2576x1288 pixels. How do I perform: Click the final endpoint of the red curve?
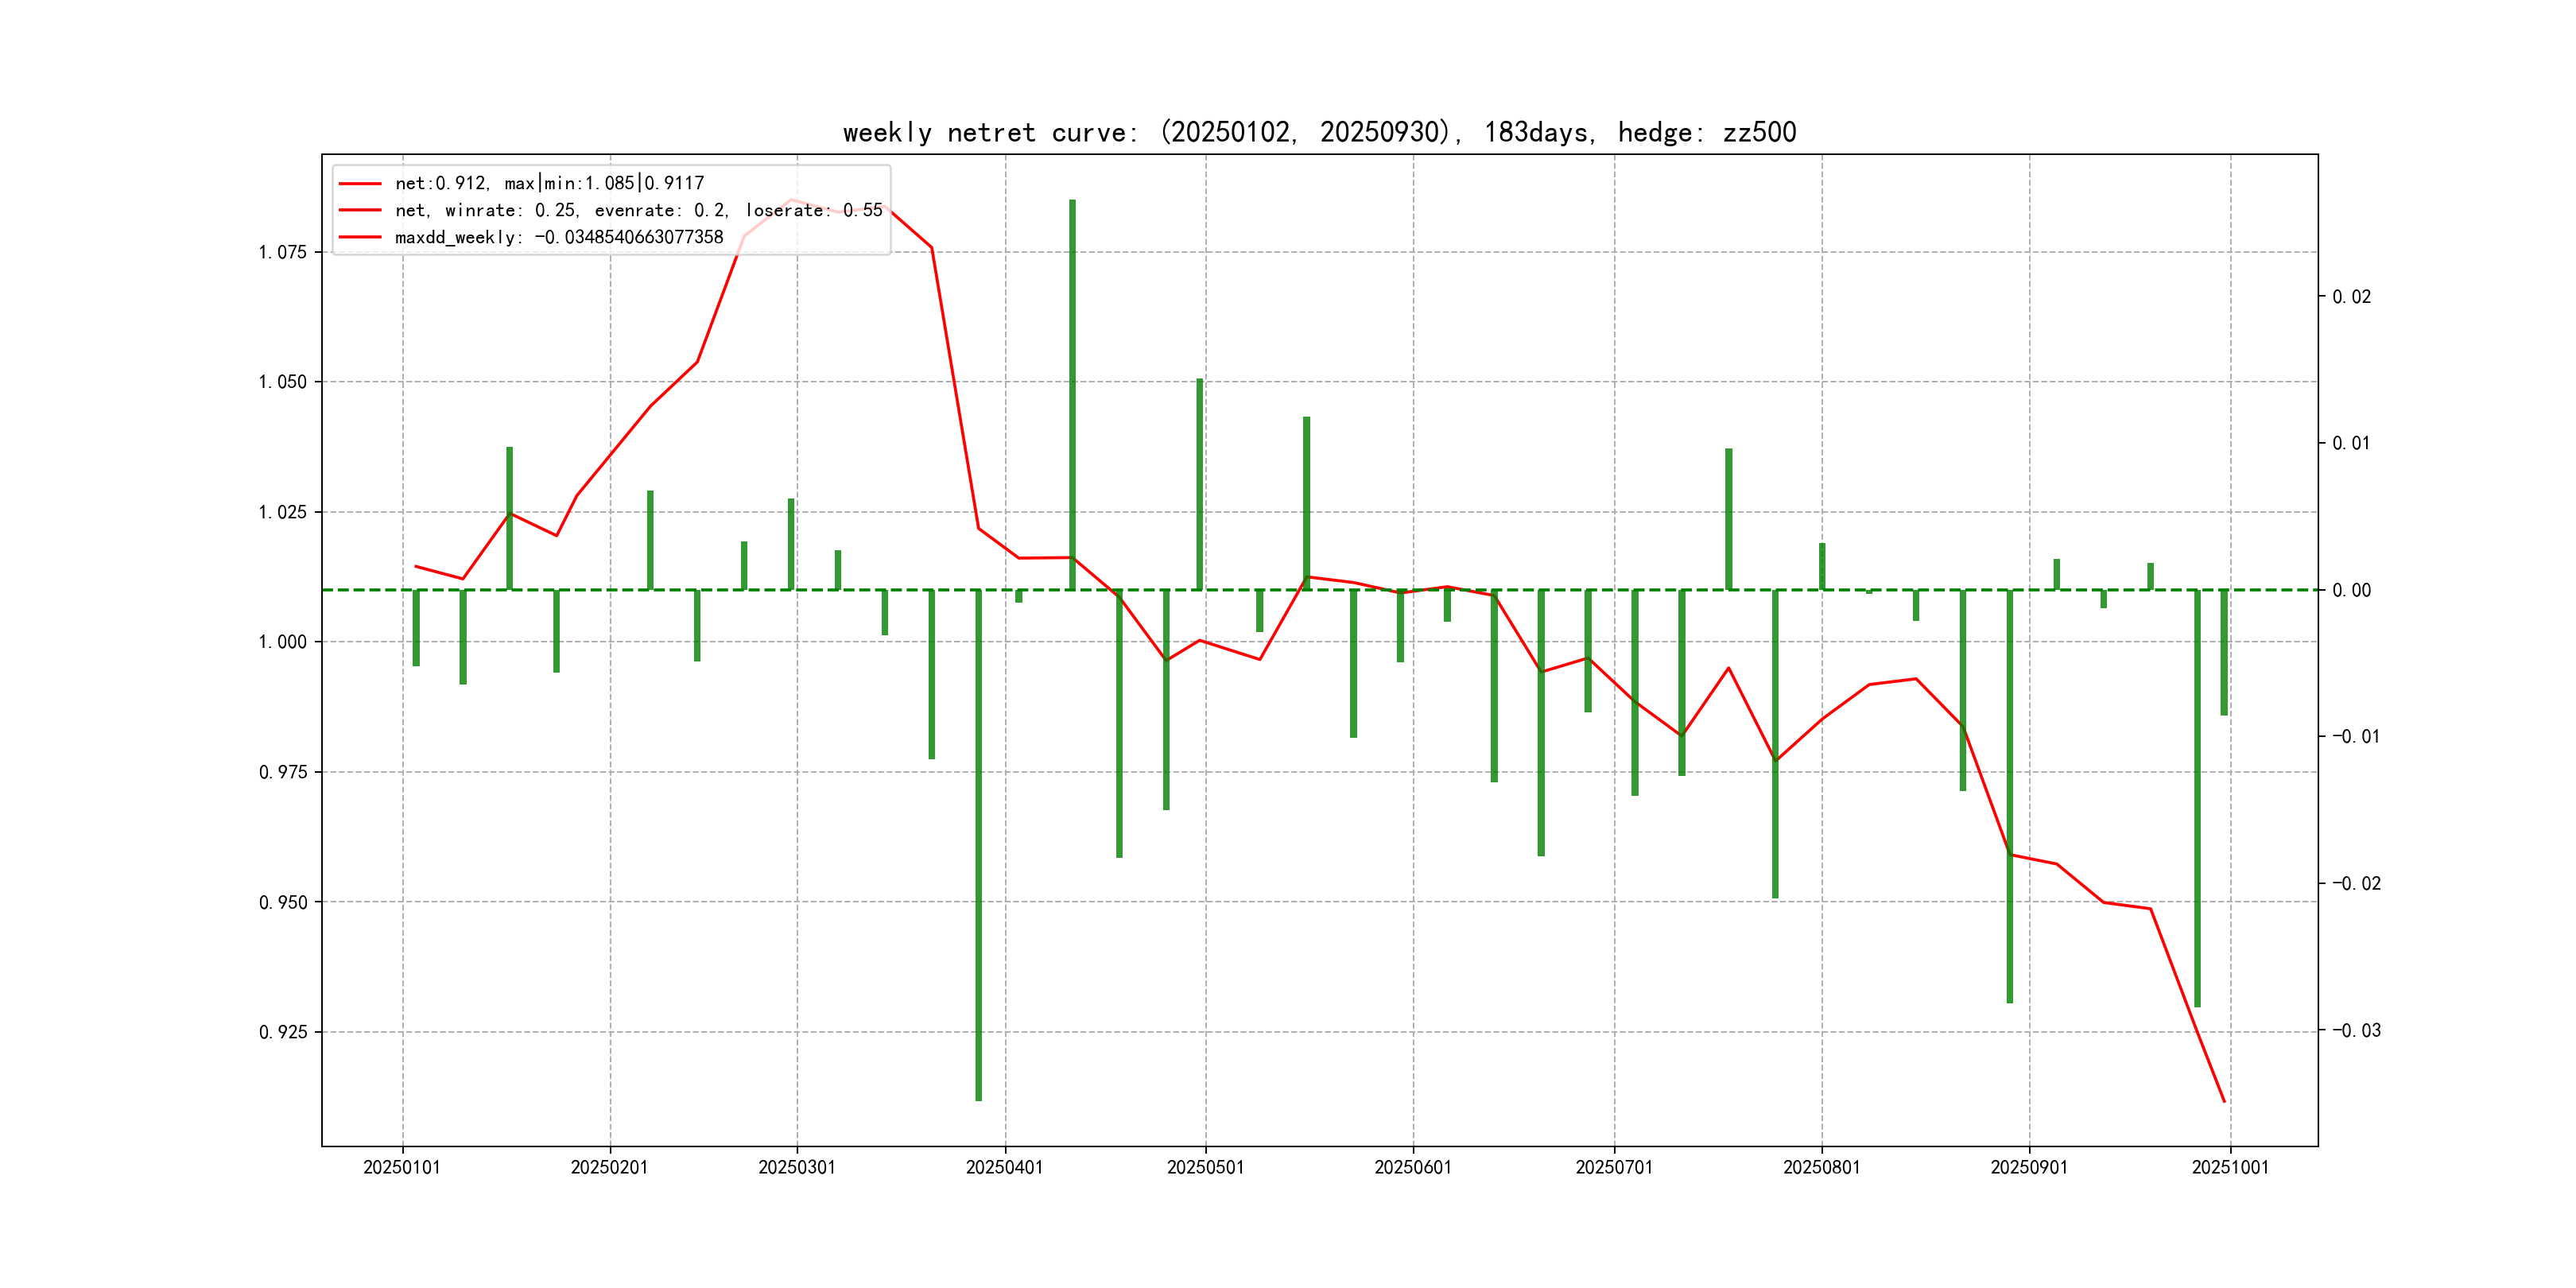coord(2224,1102)
